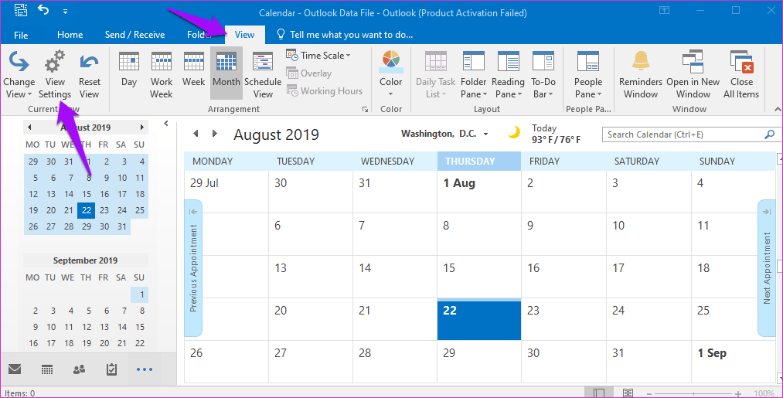The image size is (783, 398).
Task: Select the 15 cell in main calendar
Action: coord(479,277)
